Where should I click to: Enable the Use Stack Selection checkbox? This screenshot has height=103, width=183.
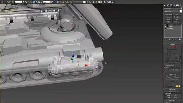coord(165,49)
